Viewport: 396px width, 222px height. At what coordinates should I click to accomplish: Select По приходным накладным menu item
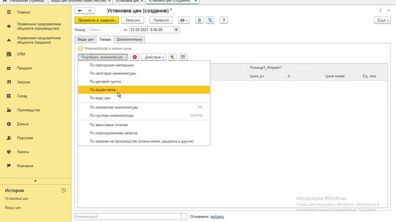[144, 65]
